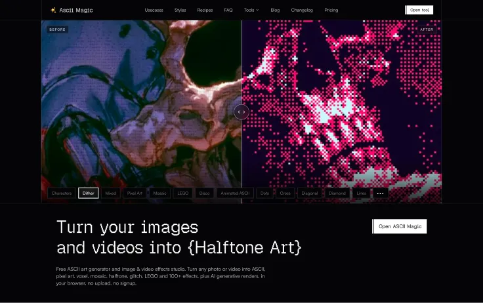Screen dimensions: 483x303
Task: Click the Open ASCII Magic button
Action: 400,226
